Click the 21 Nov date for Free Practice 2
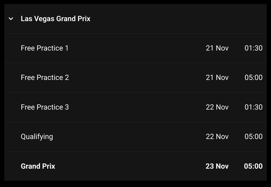271x187 pixels. (217, 77)
